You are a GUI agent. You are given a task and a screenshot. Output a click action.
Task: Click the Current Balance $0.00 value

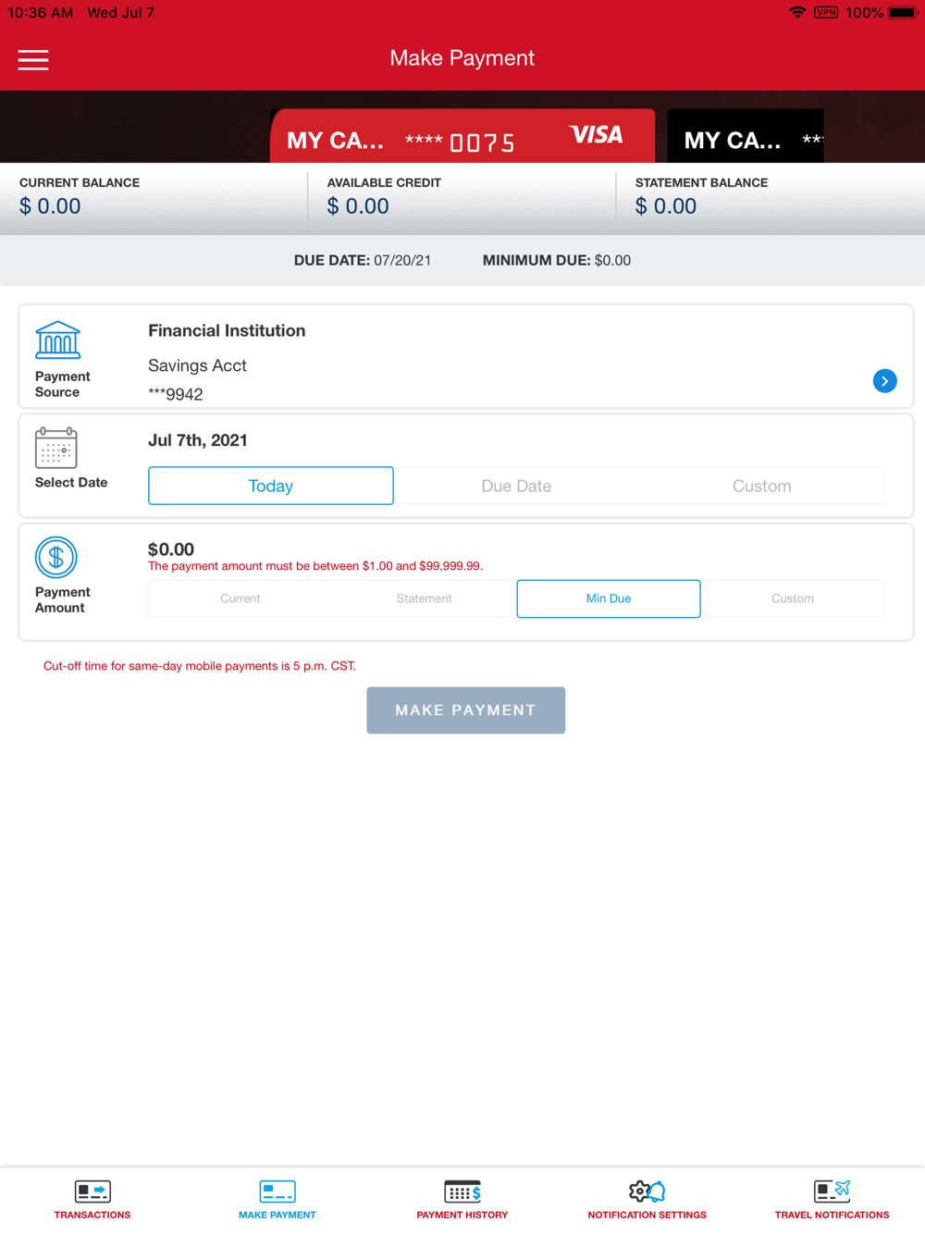pos(50,206)
